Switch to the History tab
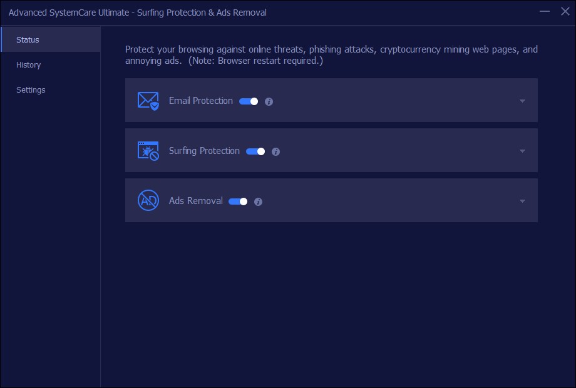Screen dimensions: 576x388 (29, 64)
